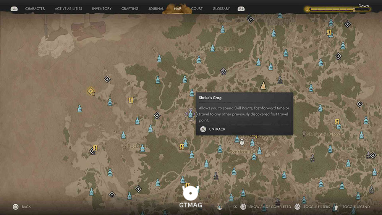Open the Glossary tab
Image resolution: width=382 pixels, height=215 pixels.
(221, 8)
